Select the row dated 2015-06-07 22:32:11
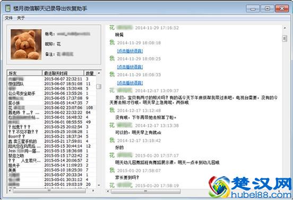Viewport: 293px width, 200px height. 52,79
